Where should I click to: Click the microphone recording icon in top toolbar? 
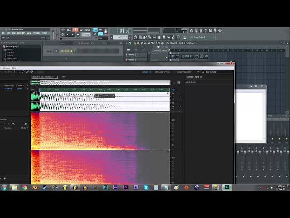tap(201, 30)
